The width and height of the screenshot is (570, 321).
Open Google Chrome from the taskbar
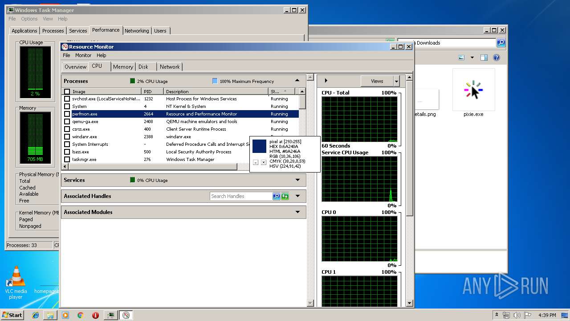tap(81, 315)
